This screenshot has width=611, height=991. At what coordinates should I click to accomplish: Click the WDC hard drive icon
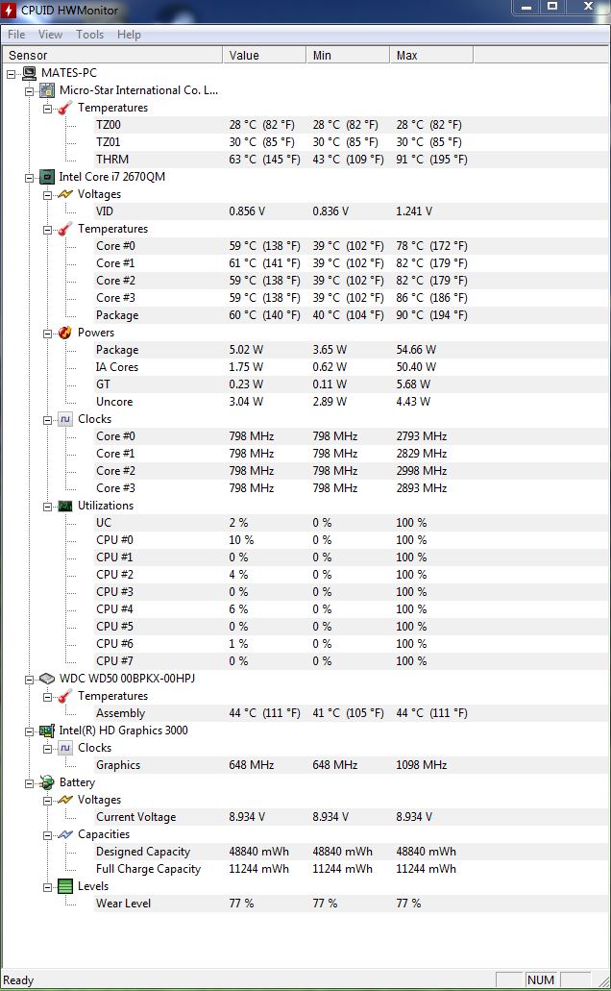[x=47, y=679]
